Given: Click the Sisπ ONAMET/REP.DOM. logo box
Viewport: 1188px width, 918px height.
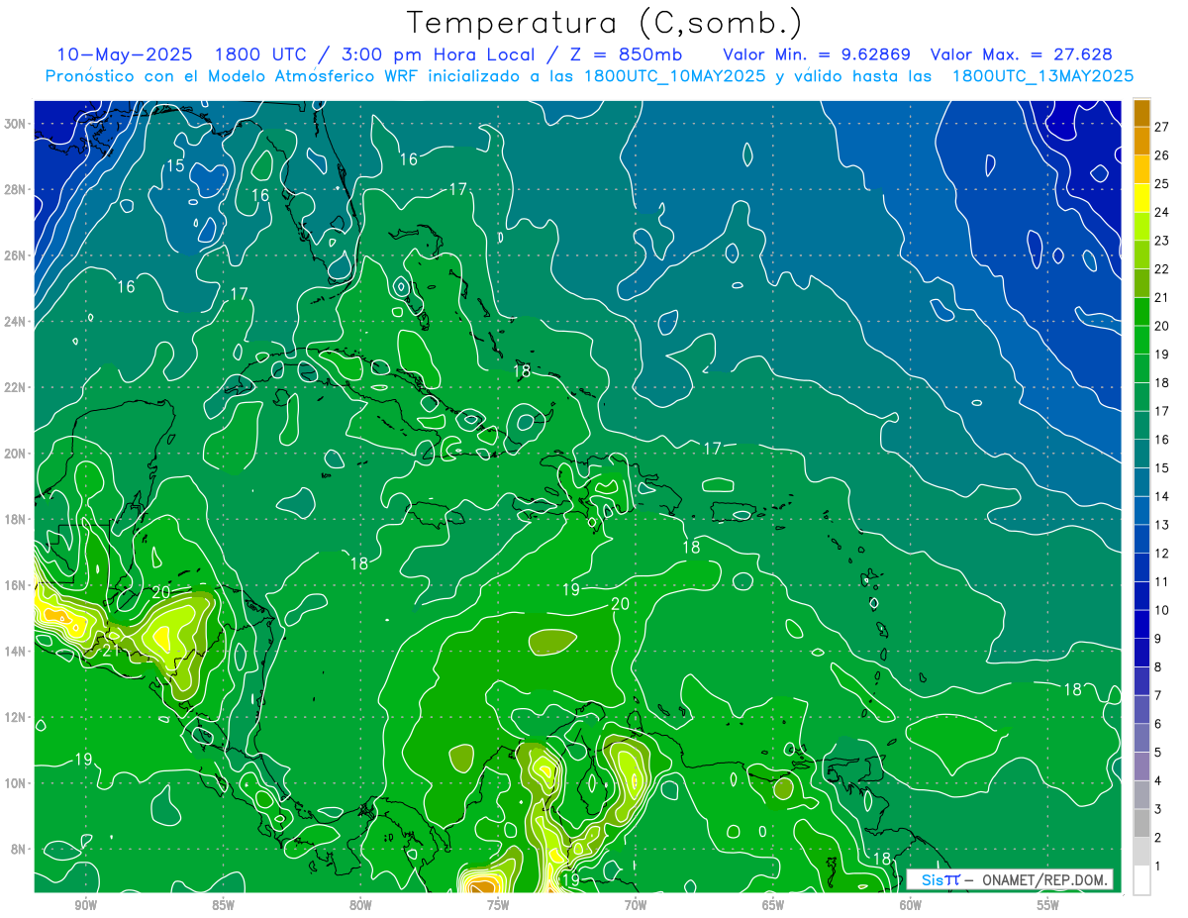Looking at the screenshot, I should point(1010,879).
